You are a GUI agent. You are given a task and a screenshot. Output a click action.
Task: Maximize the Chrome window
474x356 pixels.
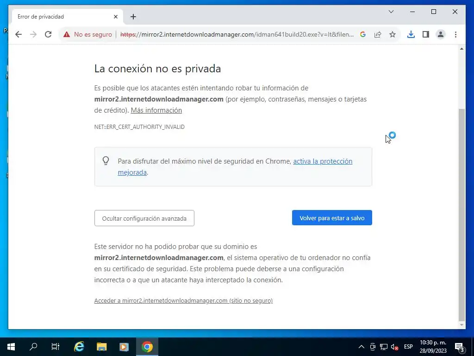(x=433, y=12)
